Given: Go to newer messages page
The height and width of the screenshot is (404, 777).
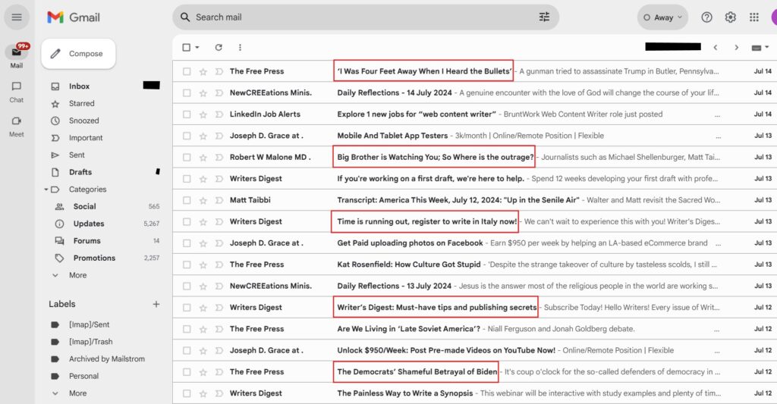Looking at the screenshot, I should pyautogui.click(x=715, y=48).
